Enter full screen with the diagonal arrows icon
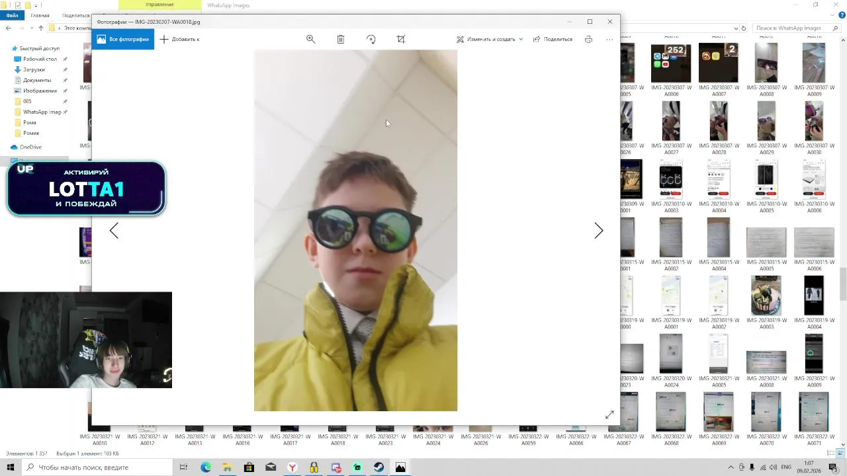 tap(609, 415)
